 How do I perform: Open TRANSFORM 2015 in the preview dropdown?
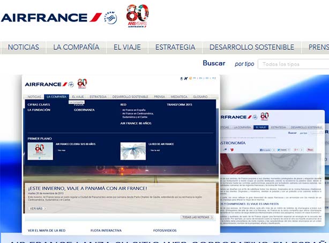180,104
